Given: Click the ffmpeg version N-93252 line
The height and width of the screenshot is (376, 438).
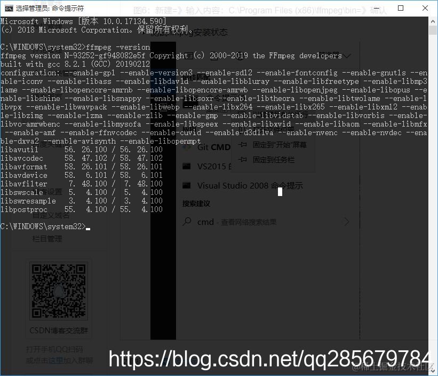Looking at the screenshot, I should pyautogui.click(x=171, y=56).
